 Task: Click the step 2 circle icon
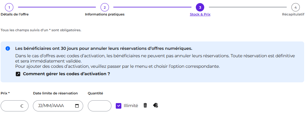point(105,7)
